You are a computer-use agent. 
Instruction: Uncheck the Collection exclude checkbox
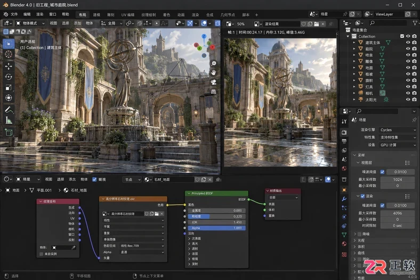(402, 36)
